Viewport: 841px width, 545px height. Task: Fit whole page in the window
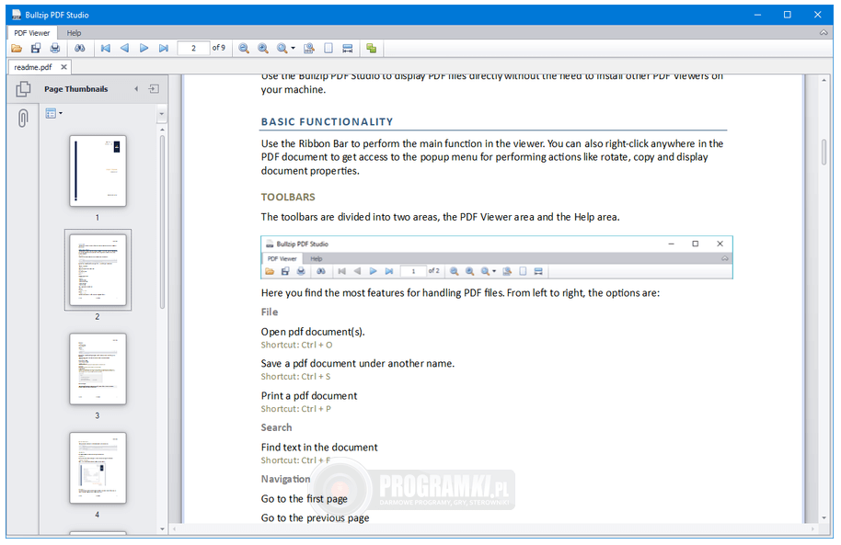coord(328,48)
